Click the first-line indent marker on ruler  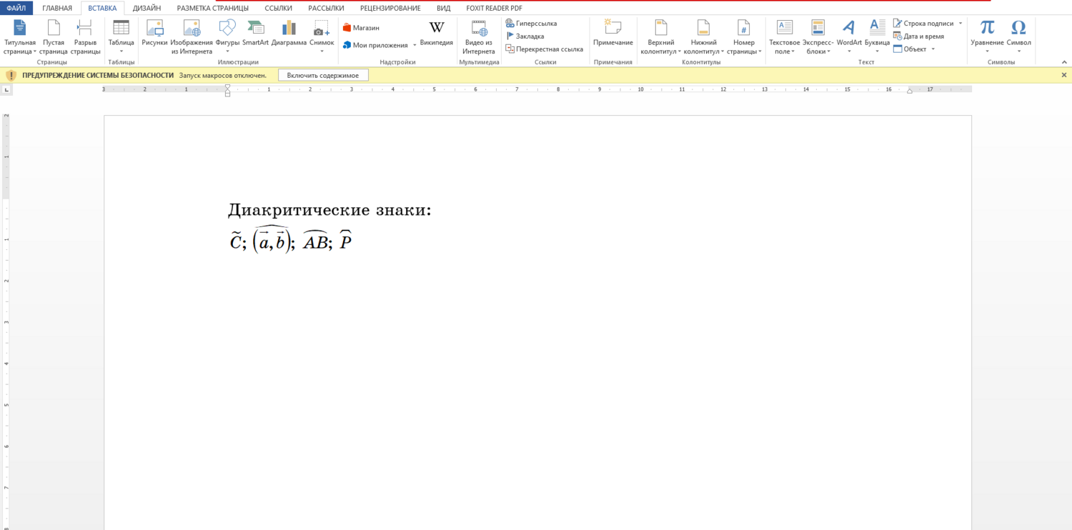pos(227,87)
